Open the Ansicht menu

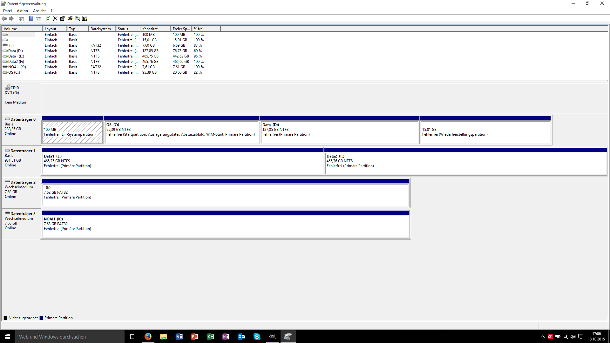click(x=39, y=11)
